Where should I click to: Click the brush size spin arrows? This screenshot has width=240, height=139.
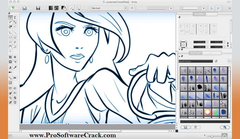200,8
